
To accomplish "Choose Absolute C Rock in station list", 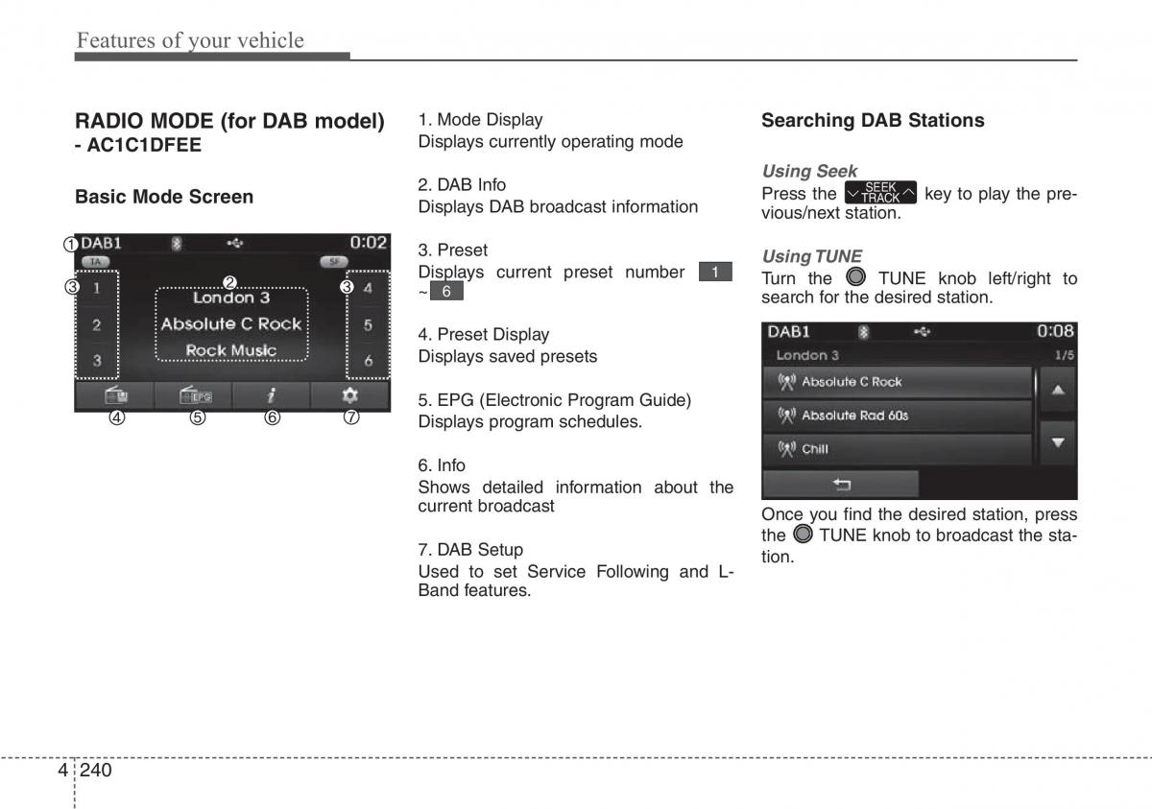I will coord(897,382).
